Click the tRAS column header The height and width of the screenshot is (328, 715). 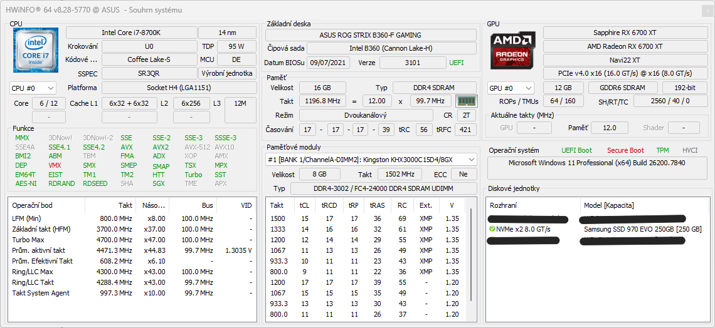coord(377,205)
